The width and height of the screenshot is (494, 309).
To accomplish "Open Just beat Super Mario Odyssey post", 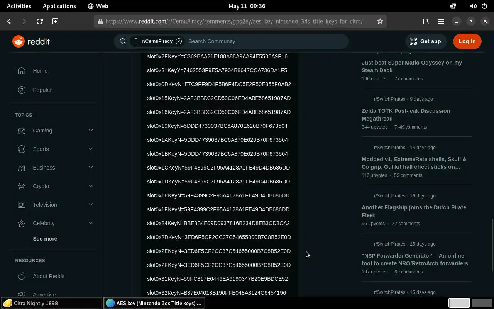I will [412, 66].
